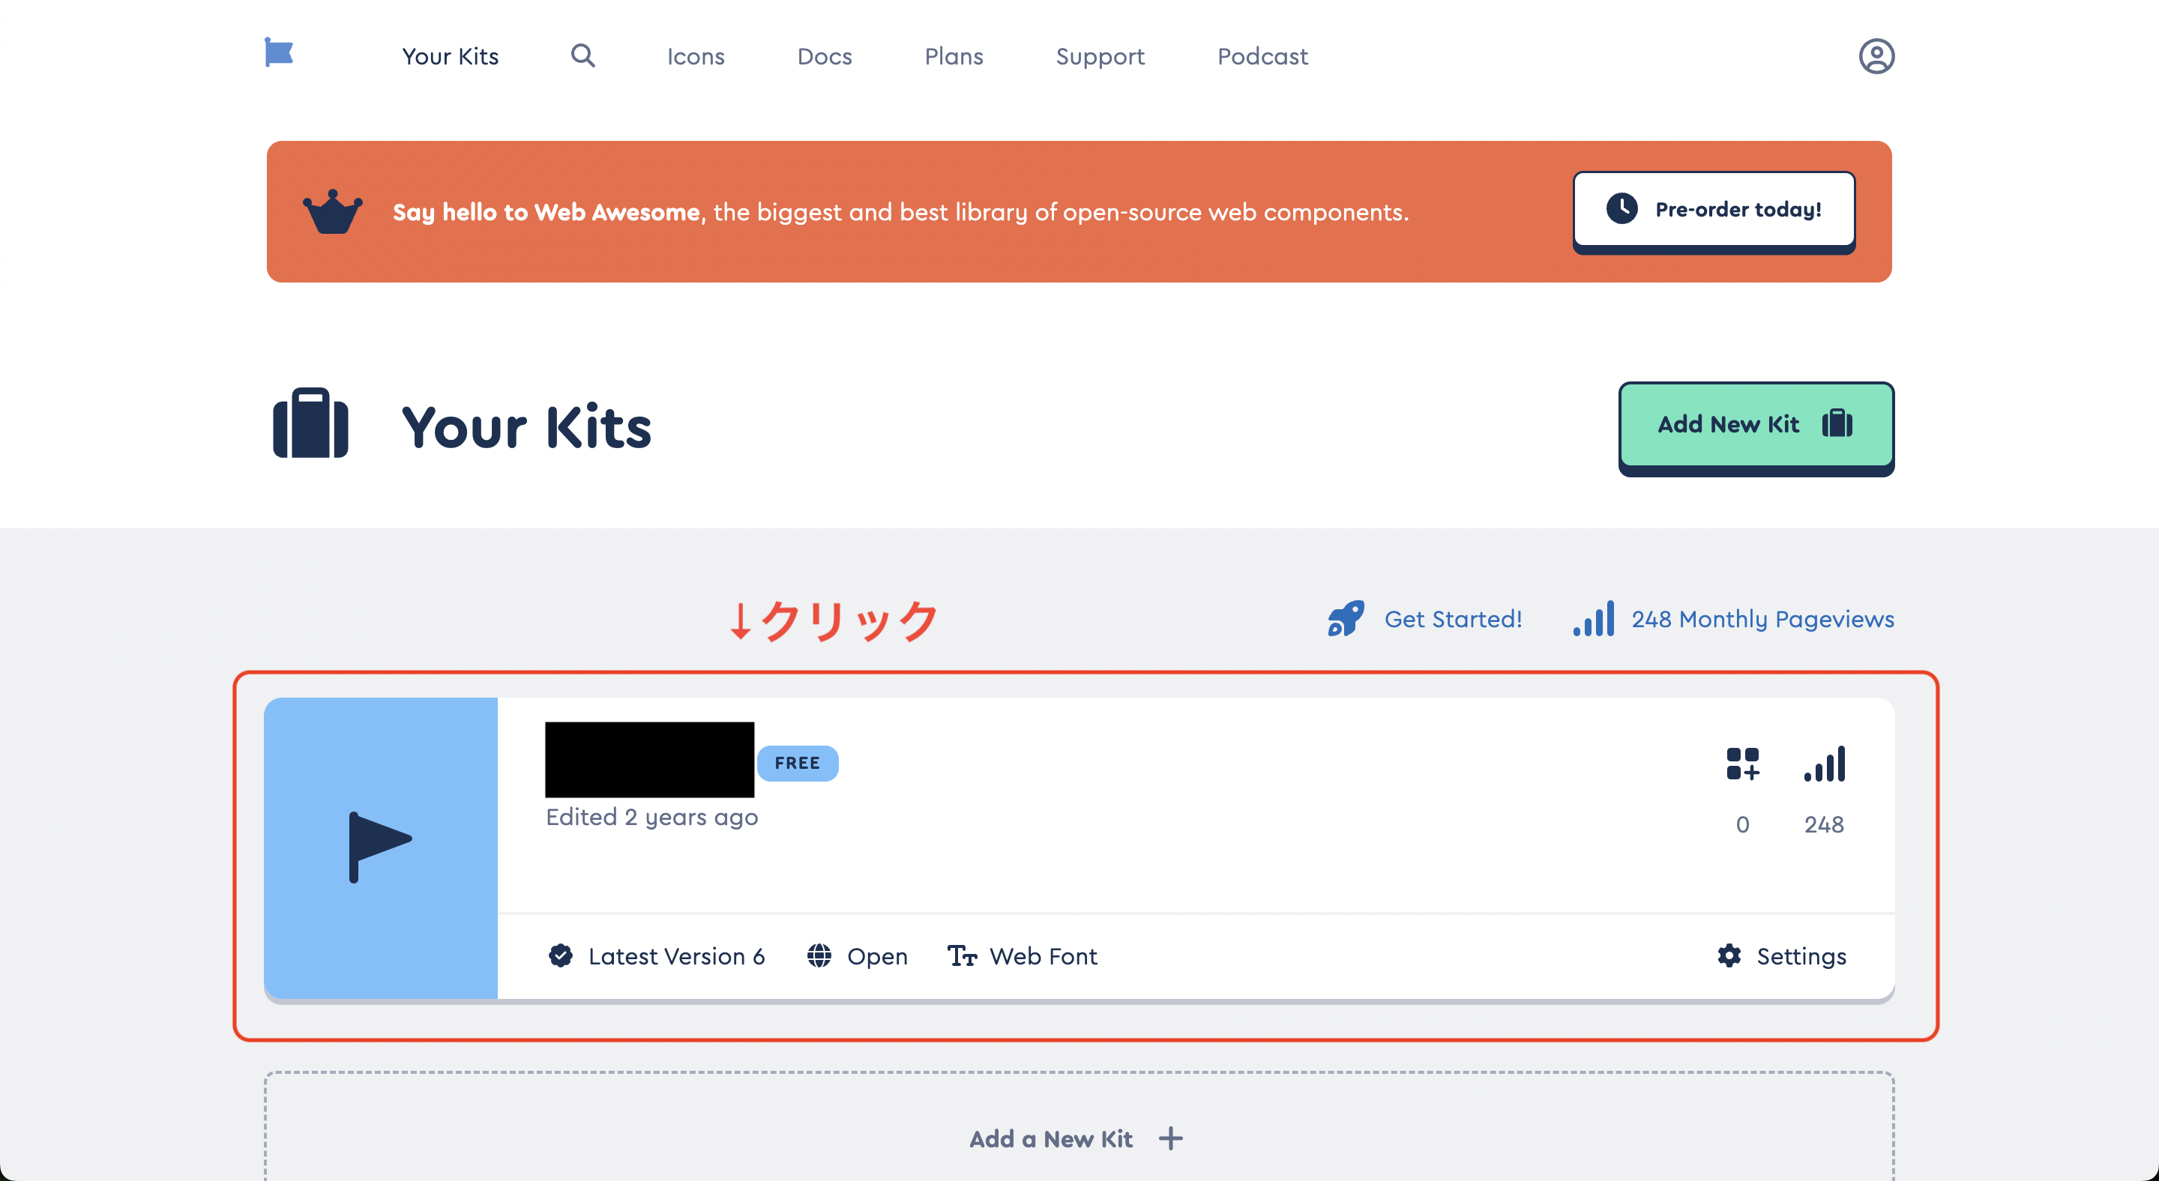Click the kit flag thumbnail
Viewport: 2159px width, 1181px height.
click(381, 847)
